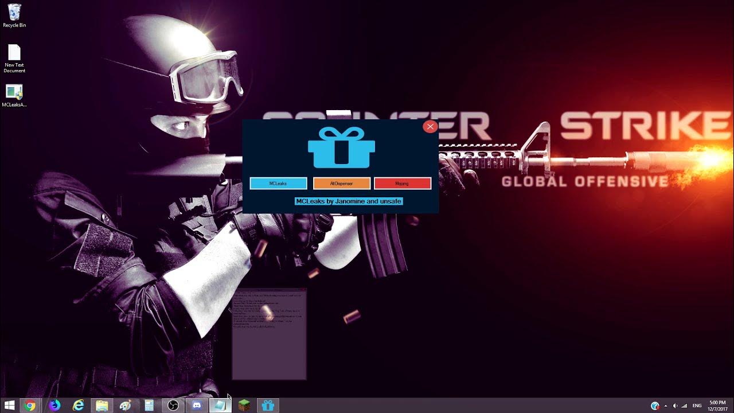Click the red Mojang button
This screenshot has height=413, width=734.
click(x=403, y=184)
